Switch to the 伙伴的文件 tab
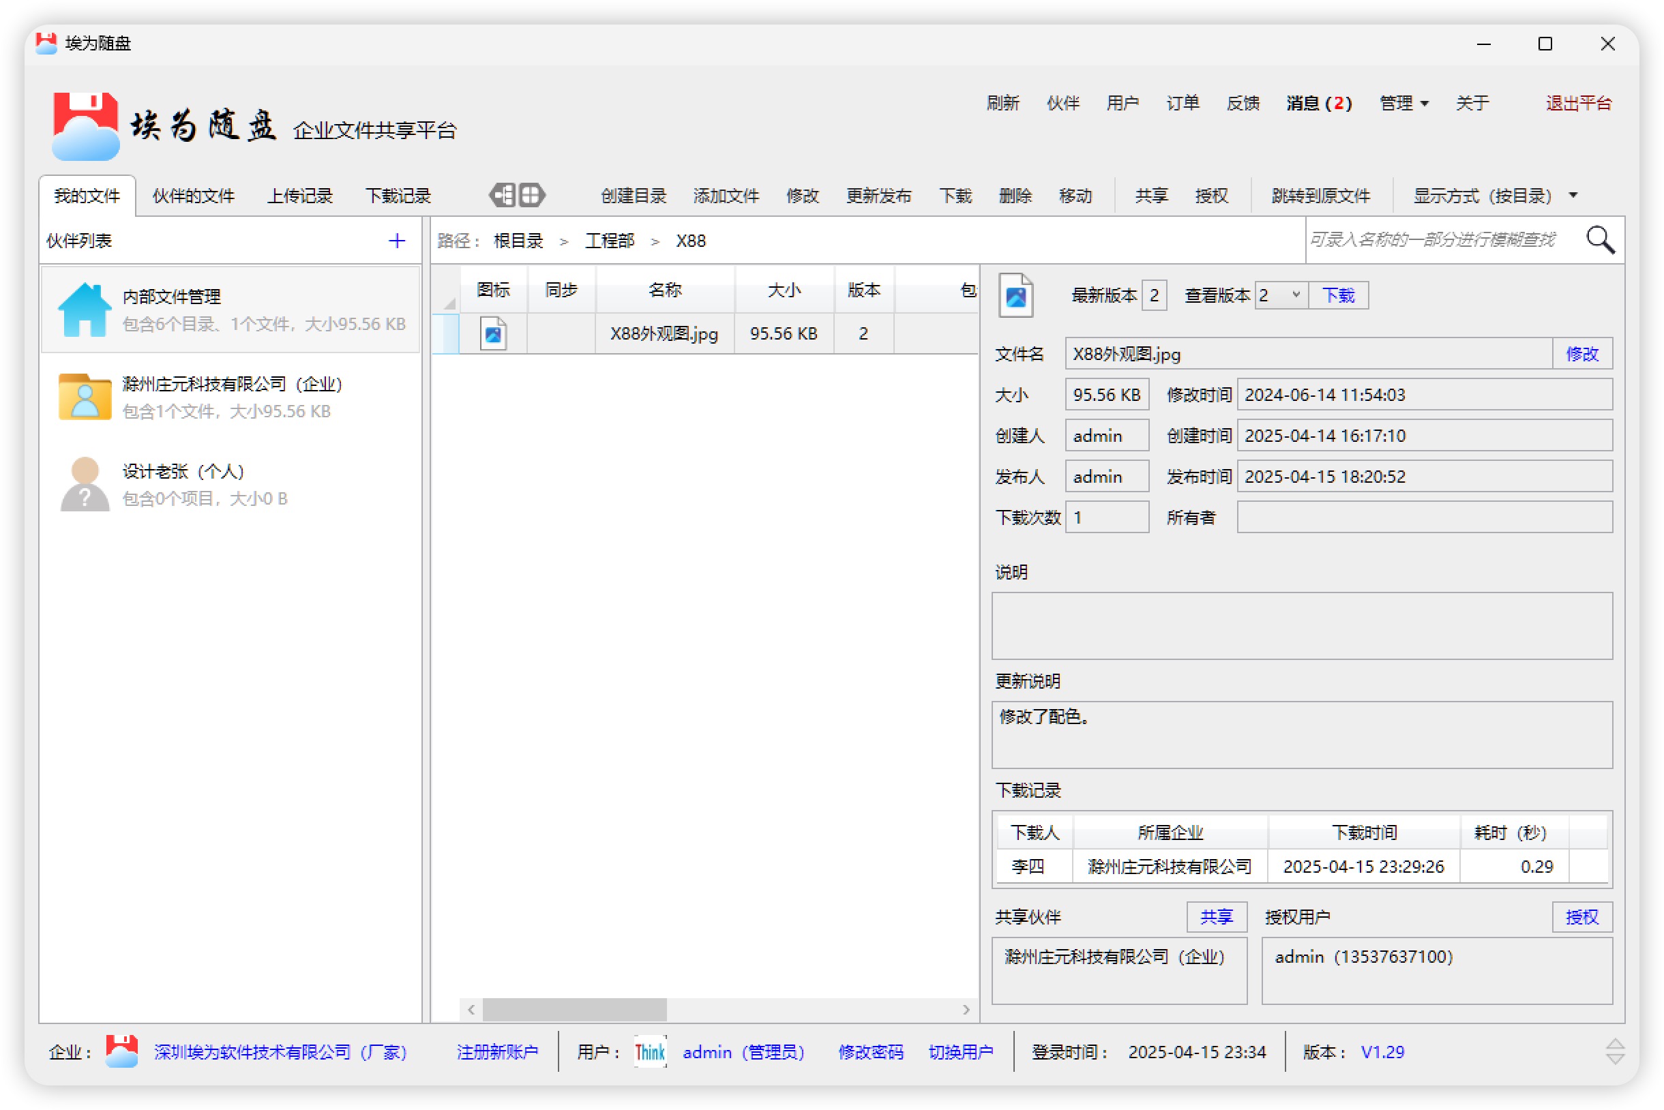Screen dimensions: 1664x1110 pos(193,196)
